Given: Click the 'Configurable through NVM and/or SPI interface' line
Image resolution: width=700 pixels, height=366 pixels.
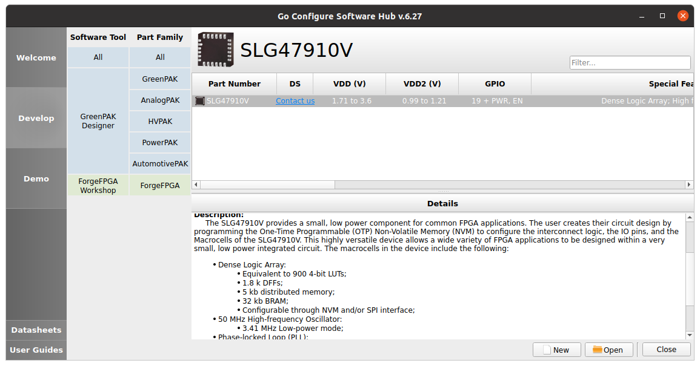Looking at the screenshot, I should pos(328,310).
